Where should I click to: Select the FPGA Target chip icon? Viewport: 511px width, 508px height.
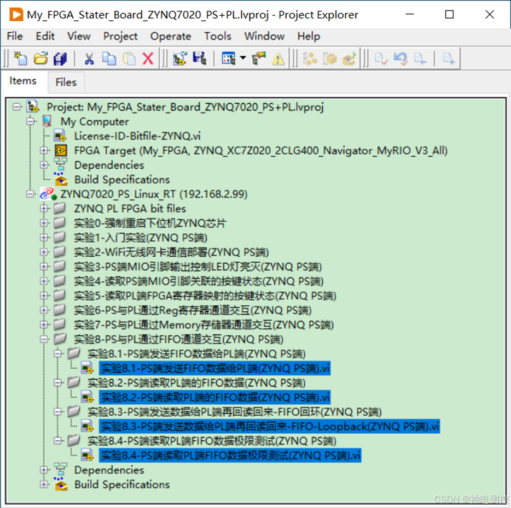coord(61,150)
